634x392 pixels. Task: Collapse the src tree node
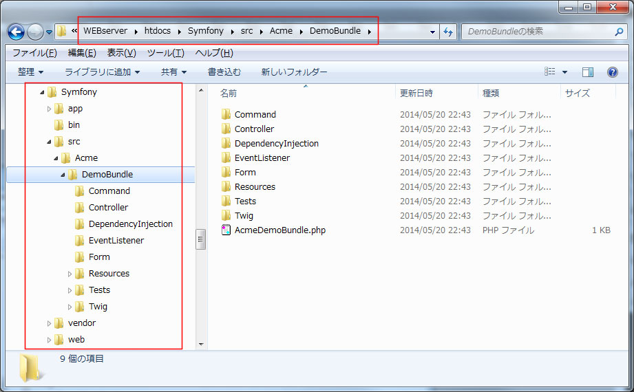pos(49,142)
